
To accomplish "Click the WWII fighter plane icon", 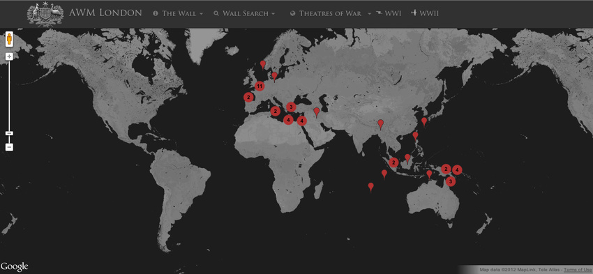I will 414,13.
